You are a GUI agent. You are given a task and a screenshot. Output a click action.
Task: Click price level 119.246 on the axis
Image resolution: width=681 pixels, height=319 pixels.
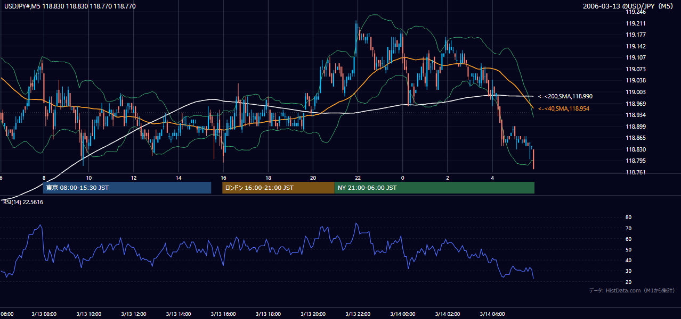point(636,12)
